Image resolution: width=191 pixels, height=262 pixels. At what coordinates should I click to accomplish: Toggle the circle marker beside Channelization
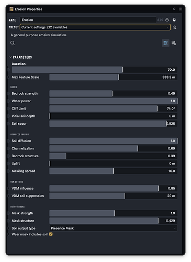pos(8,148)
